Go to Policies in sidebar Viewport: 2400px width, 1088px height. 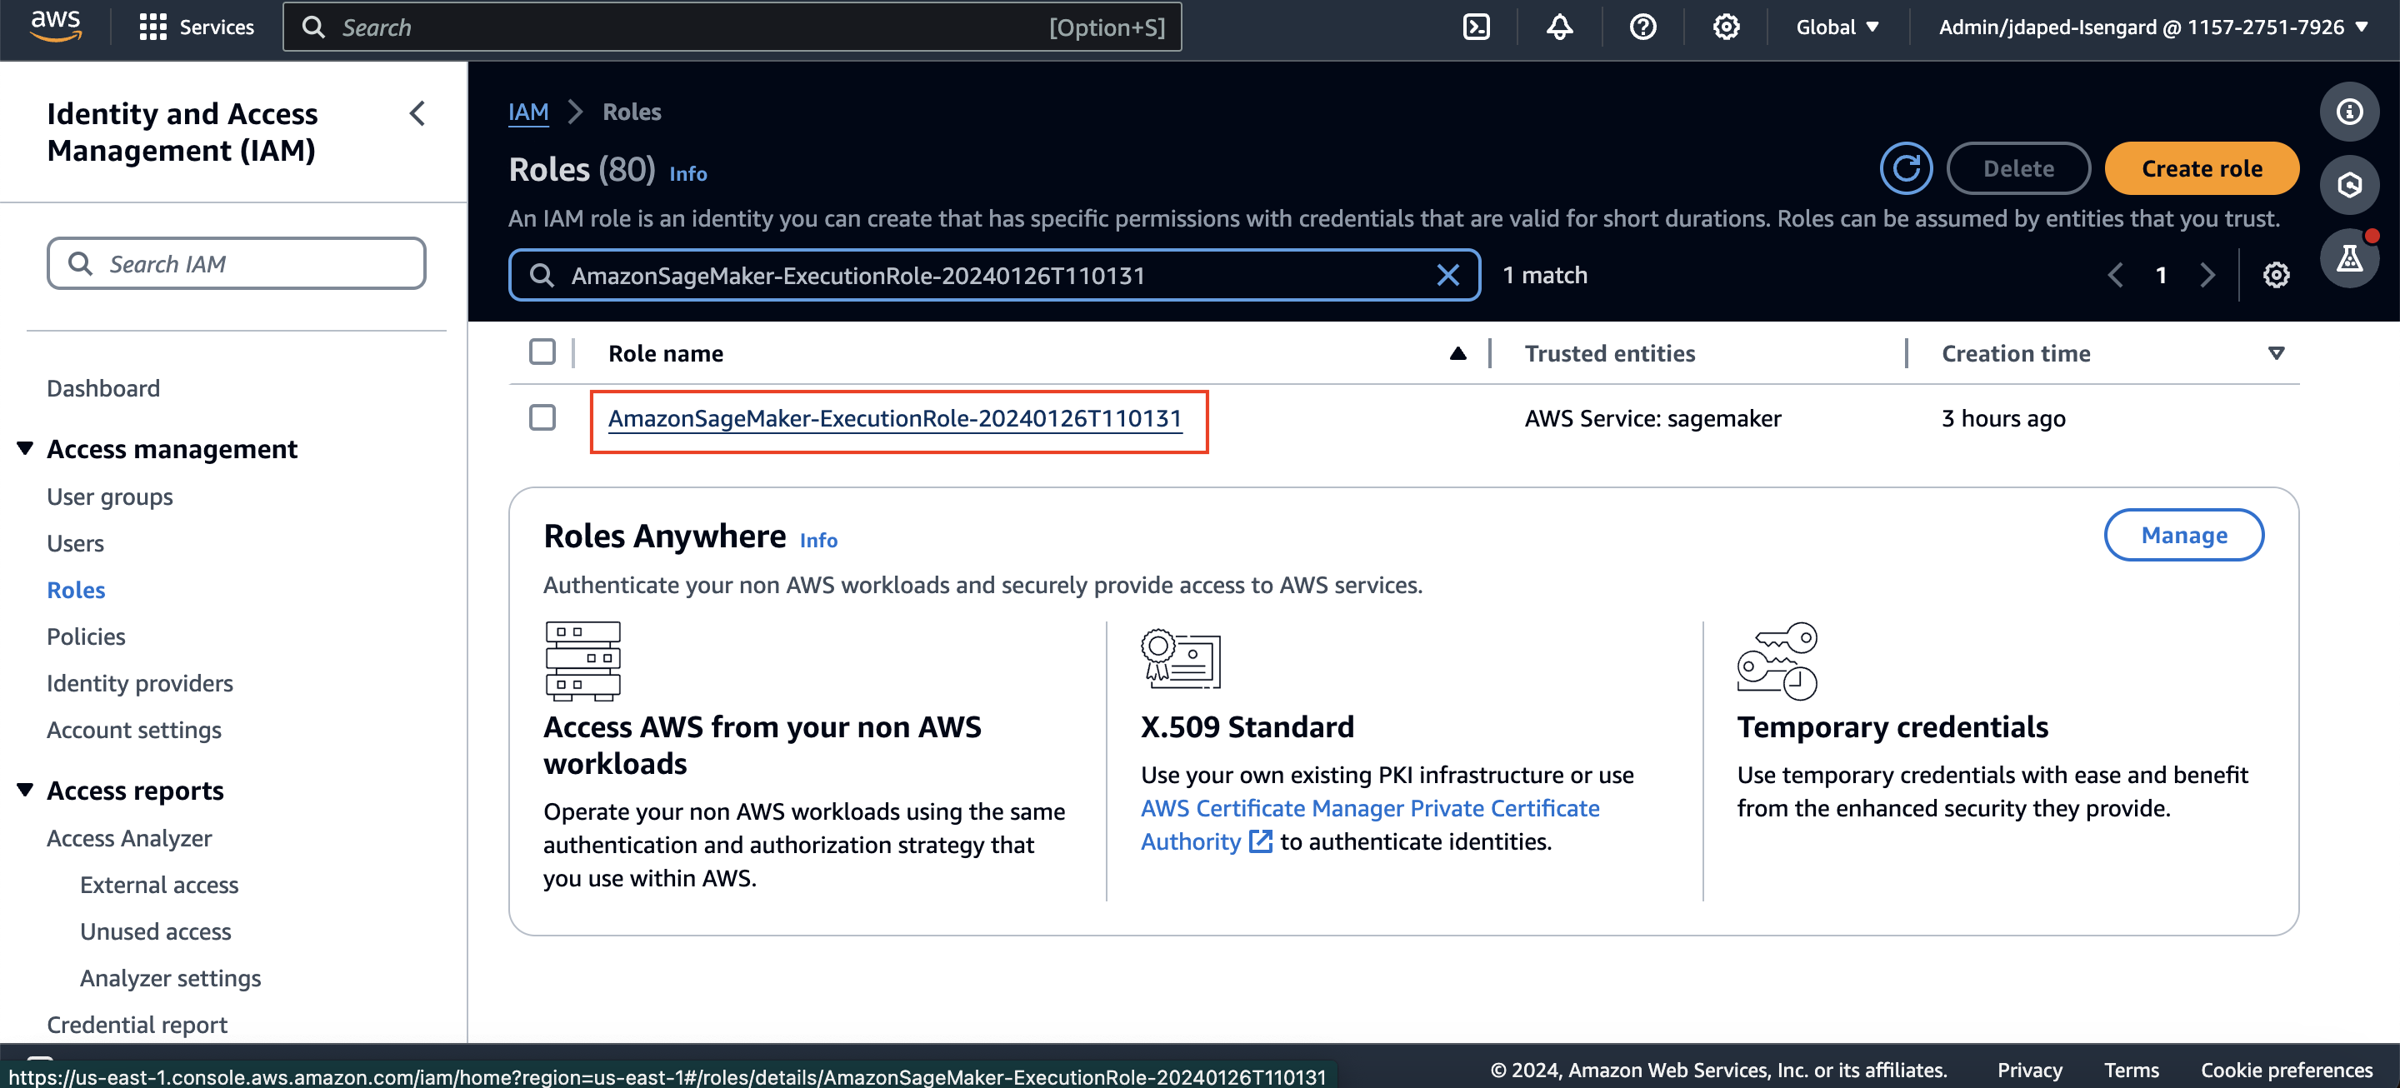click(x=86, y=636)
